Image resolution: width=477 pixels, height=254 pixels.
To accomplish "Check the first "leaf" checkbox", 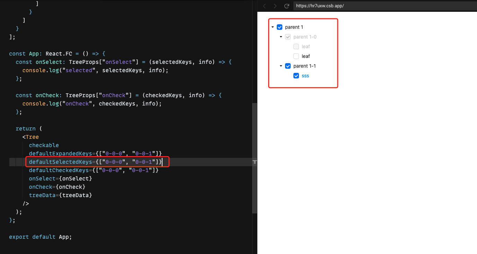I will [x=296, y=46].
